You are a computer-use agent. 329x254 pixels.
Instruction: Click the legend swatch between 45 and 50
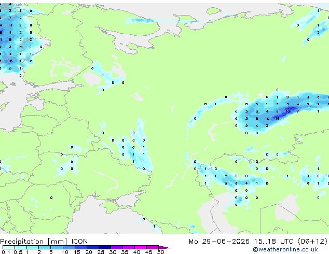tap(153, 247)
